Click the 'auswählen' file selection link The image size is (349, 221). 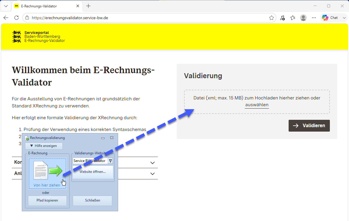(257, 105)
